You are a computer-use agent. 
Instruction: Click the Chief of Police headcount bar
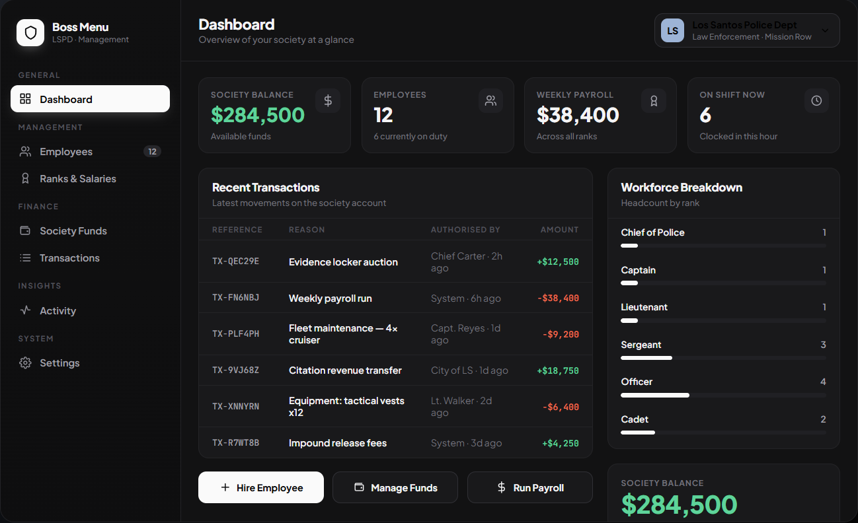click(724, 246)
